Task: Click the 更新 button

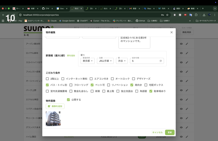Action: pyautogui.click(x=170, y=133)
